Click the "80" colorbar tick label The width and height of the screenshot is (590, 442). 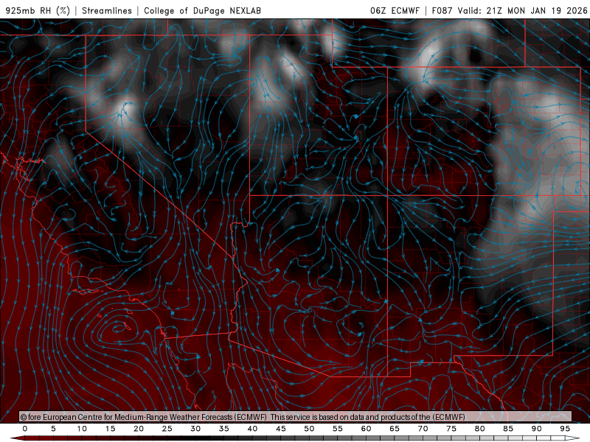(479, 429)
